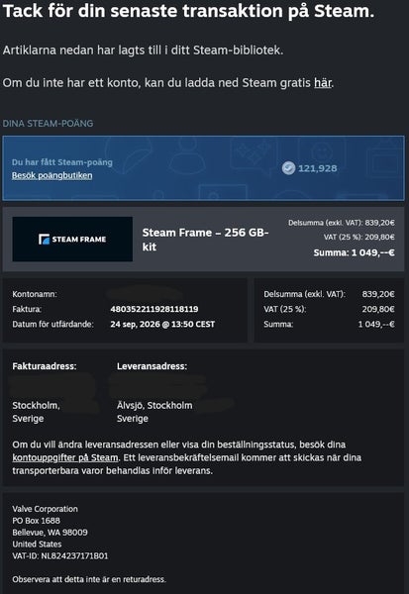The width and height of the screenshot is (409, 594).
Task: Click the Steam points coin icon
Action: tap(288, 168)
